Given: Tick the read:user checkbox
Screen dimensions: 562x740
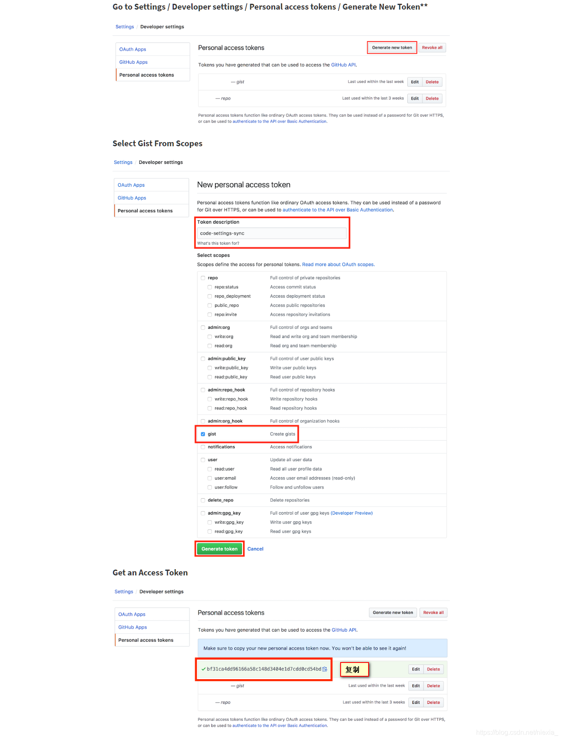Looking at the screenshot, I should click(210, 469).
